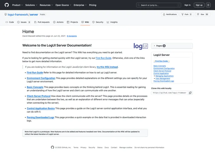This screenshot has width=215, height=160.
Task: Star the repository
Action: [202, 14]
